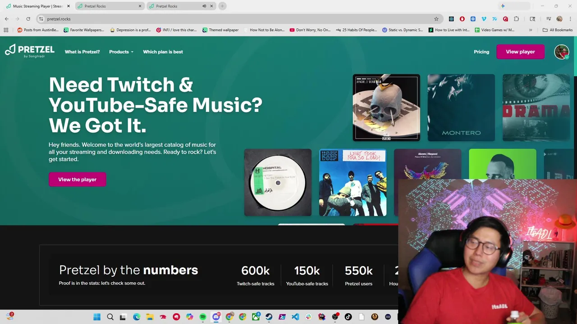The image size is (577, 324).
Task: Close the Music Streaming Player tab
Action: coord(69,6)
